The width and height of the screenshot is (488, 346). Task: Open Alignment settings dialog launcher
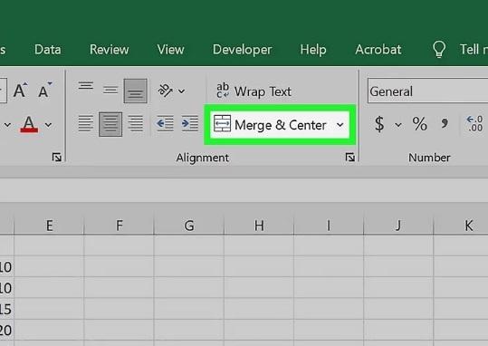349,158
